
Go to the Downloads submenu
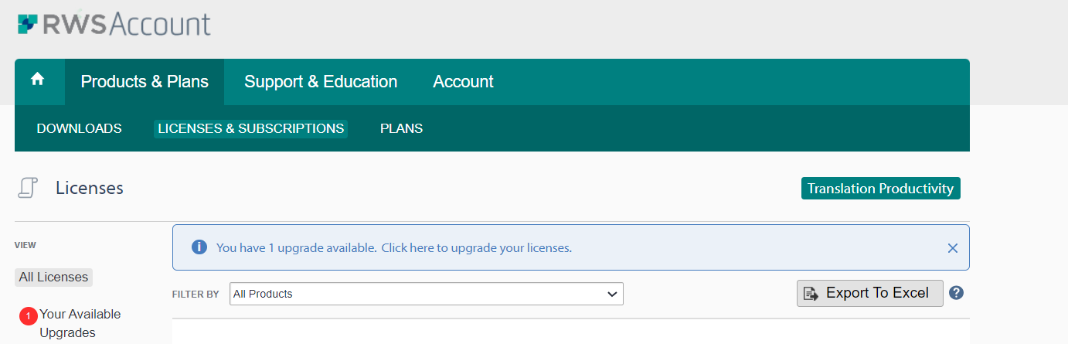click(80, 128)
